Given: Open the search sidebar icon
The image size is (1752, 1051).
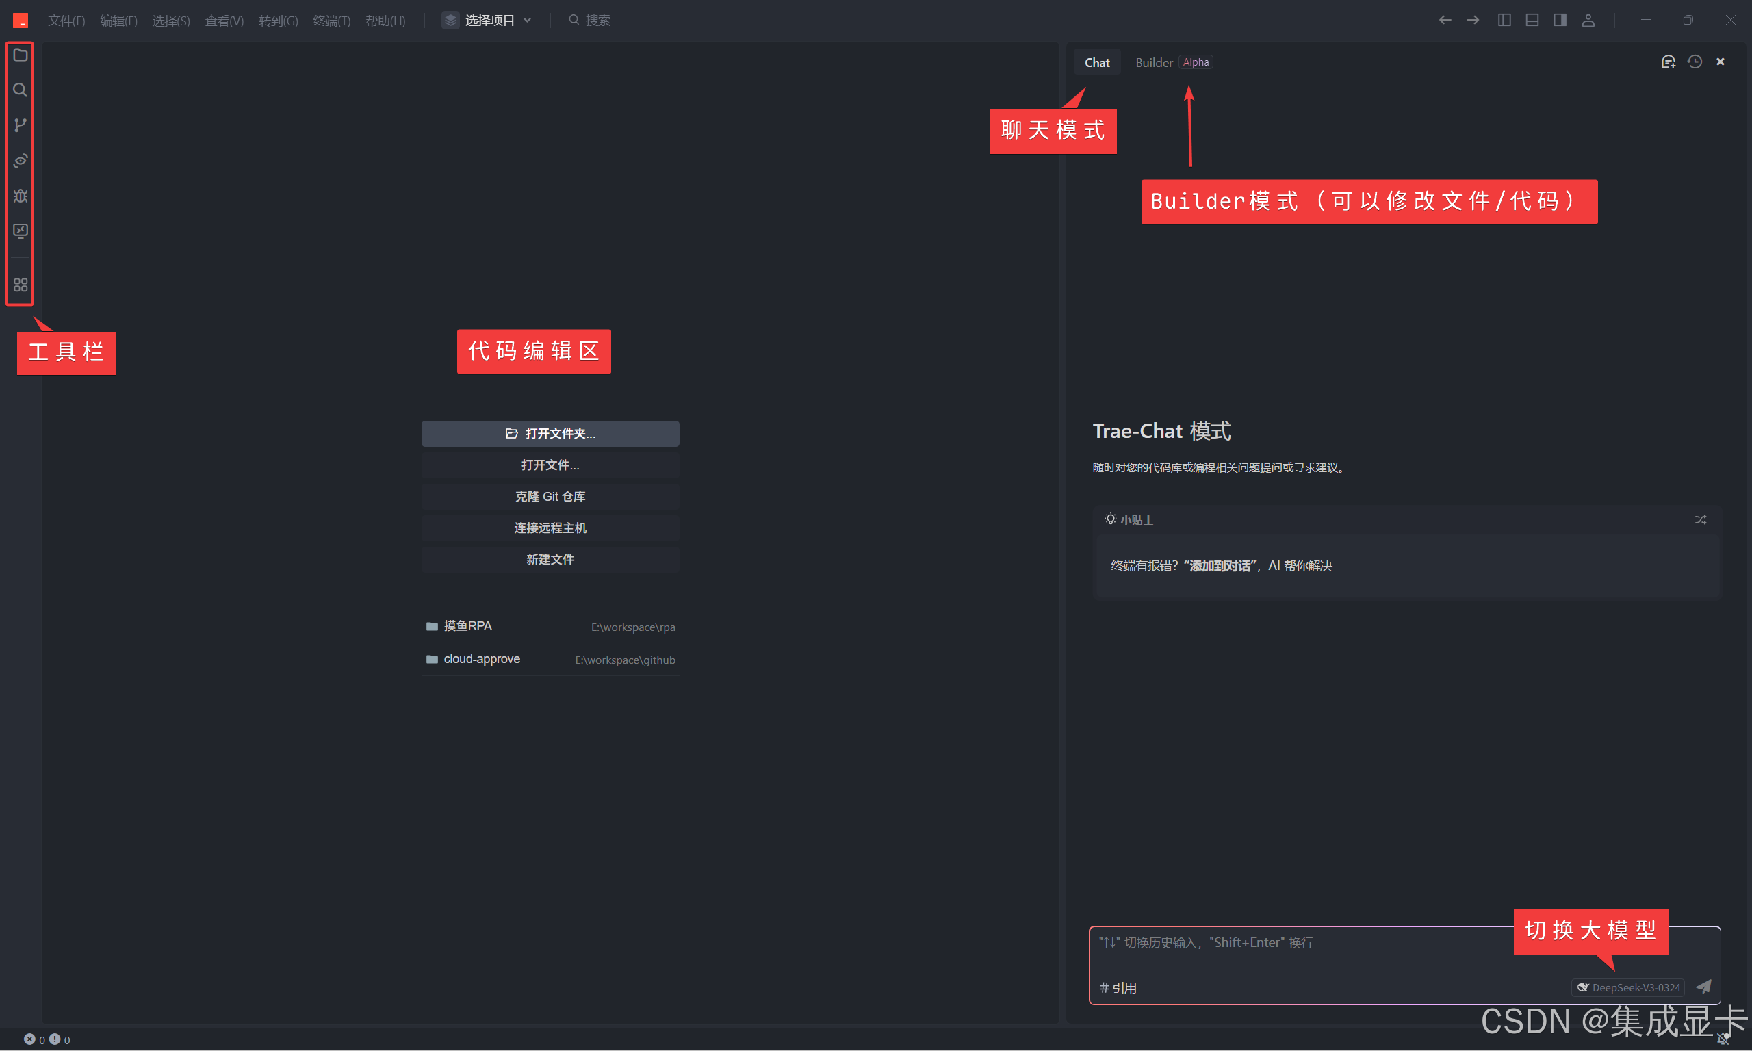Looking at the screenshot, I should click(21, 90).
